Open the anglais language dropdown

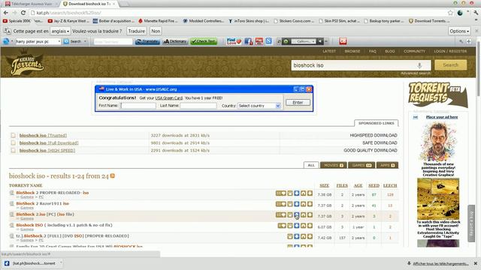(60, 31)
